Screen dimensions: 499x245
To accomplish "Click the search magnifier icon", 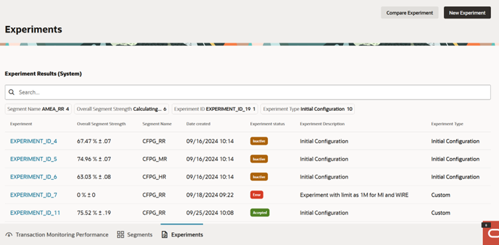I will point(11,92).
